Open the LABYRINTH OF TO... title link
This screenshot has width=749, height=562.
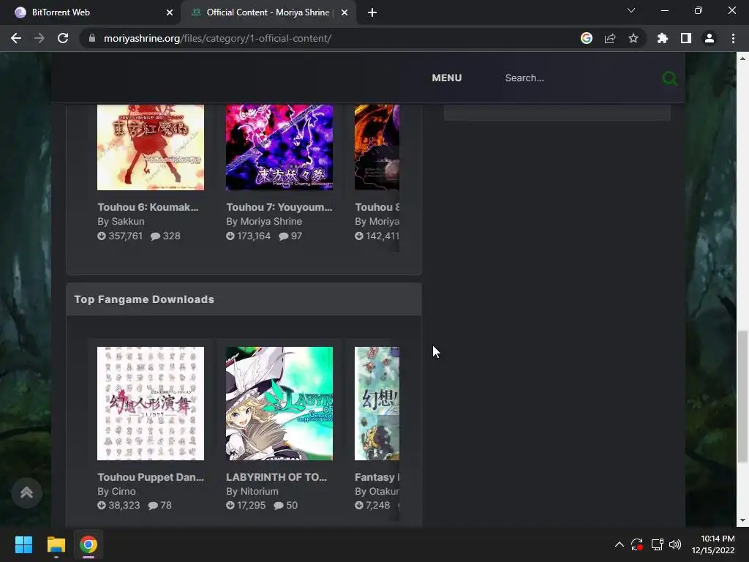pyautogui.click(x=276, y=477)
